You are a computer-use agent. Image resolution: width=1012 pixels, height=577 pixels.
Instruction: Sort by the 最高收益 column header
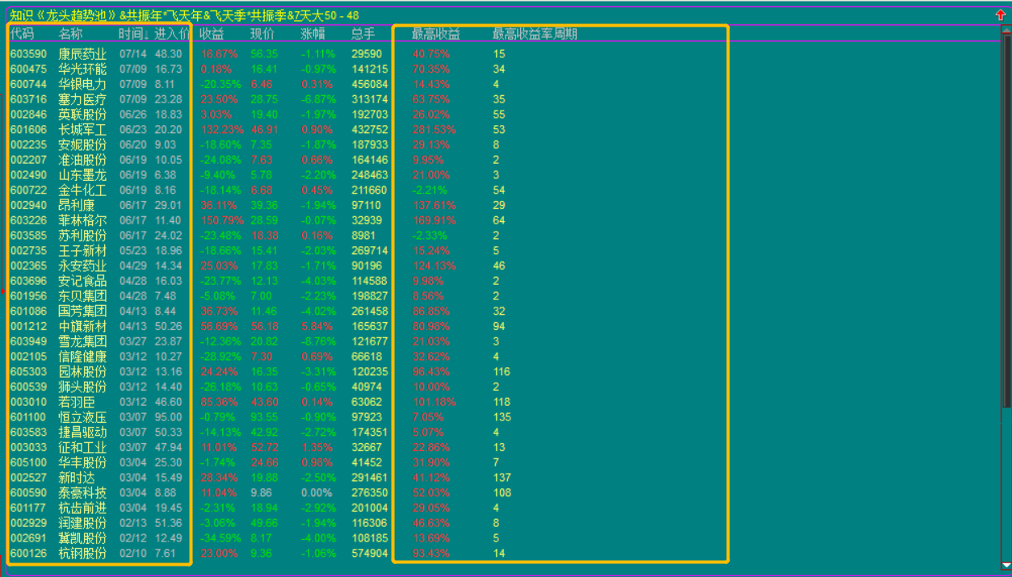point(436,34)
